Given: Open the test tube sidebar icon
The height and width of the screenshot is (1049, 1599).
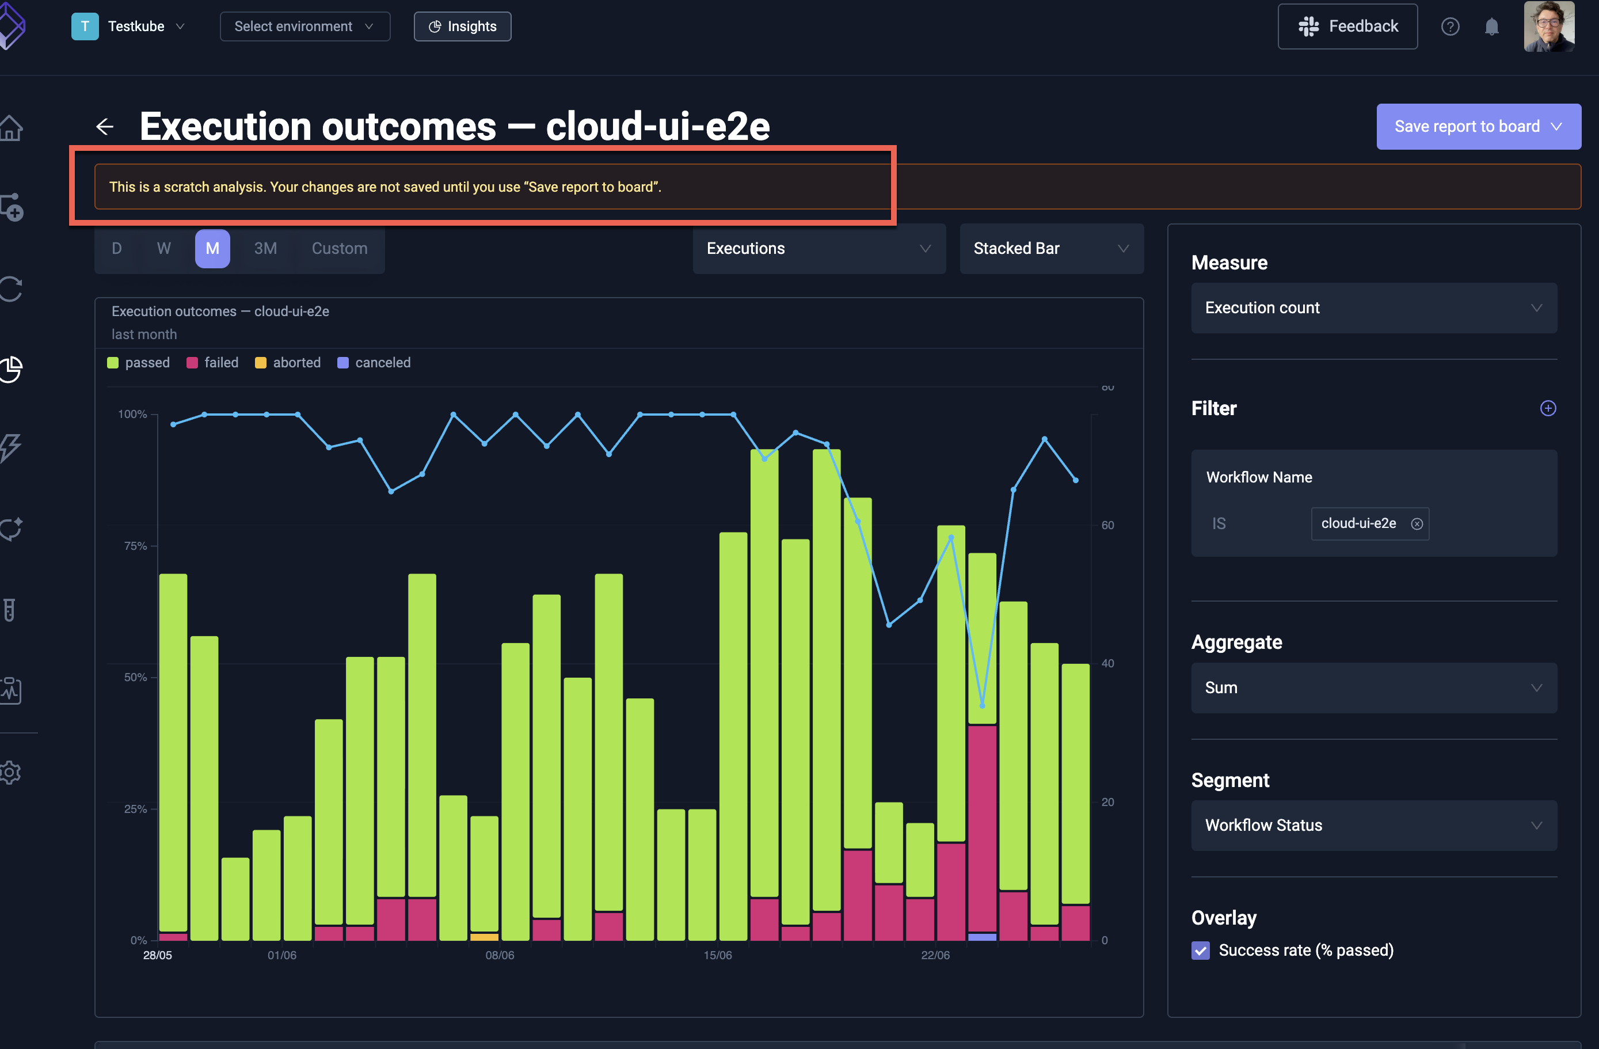Looking at the screenshot, I should click(x=9, y=610).
